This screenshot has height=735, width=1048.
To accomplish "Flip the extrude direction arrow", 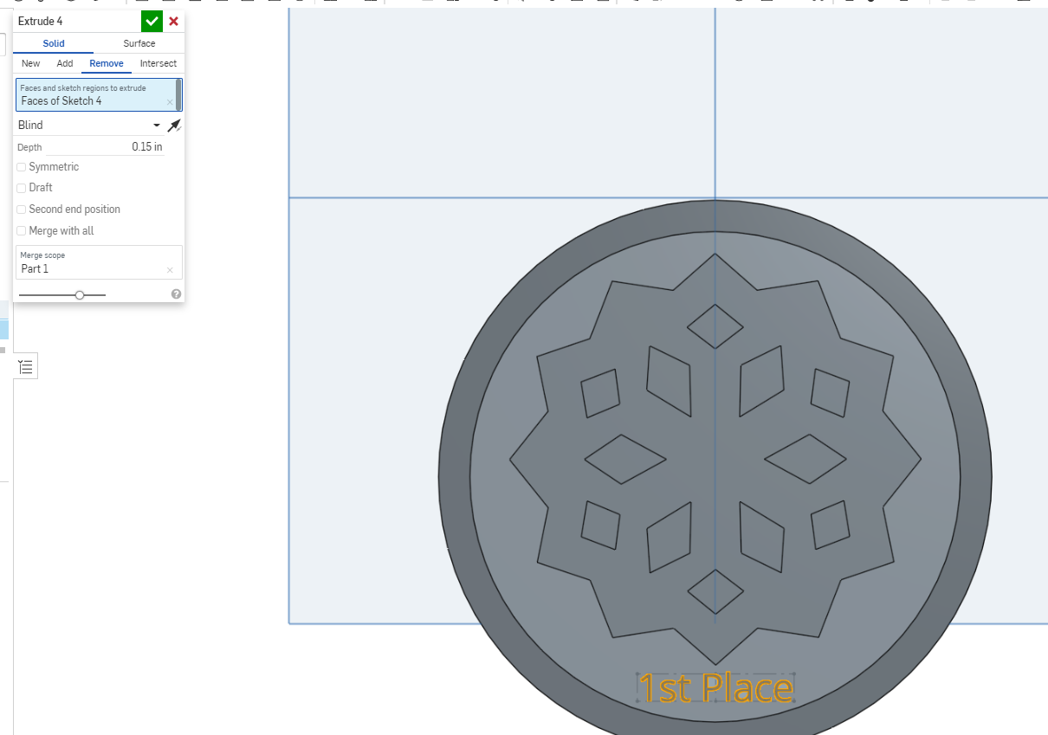I will pyautogui.click(x=171, y=125).
